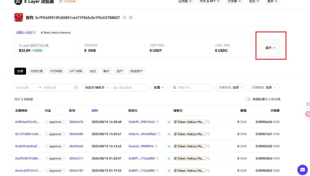Open block 30554211
Viewport: 310px width, 176px height.
pyautogui.click(x=76, y=158)
